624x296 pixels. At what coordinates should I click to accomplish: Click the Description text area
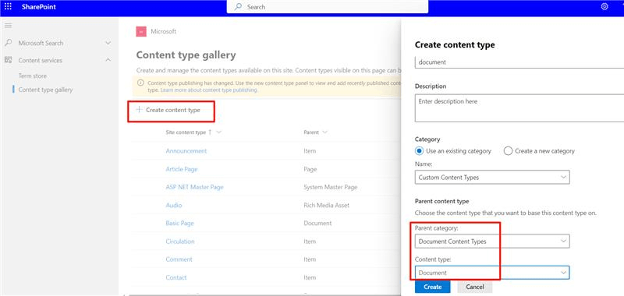pos(519,108)
